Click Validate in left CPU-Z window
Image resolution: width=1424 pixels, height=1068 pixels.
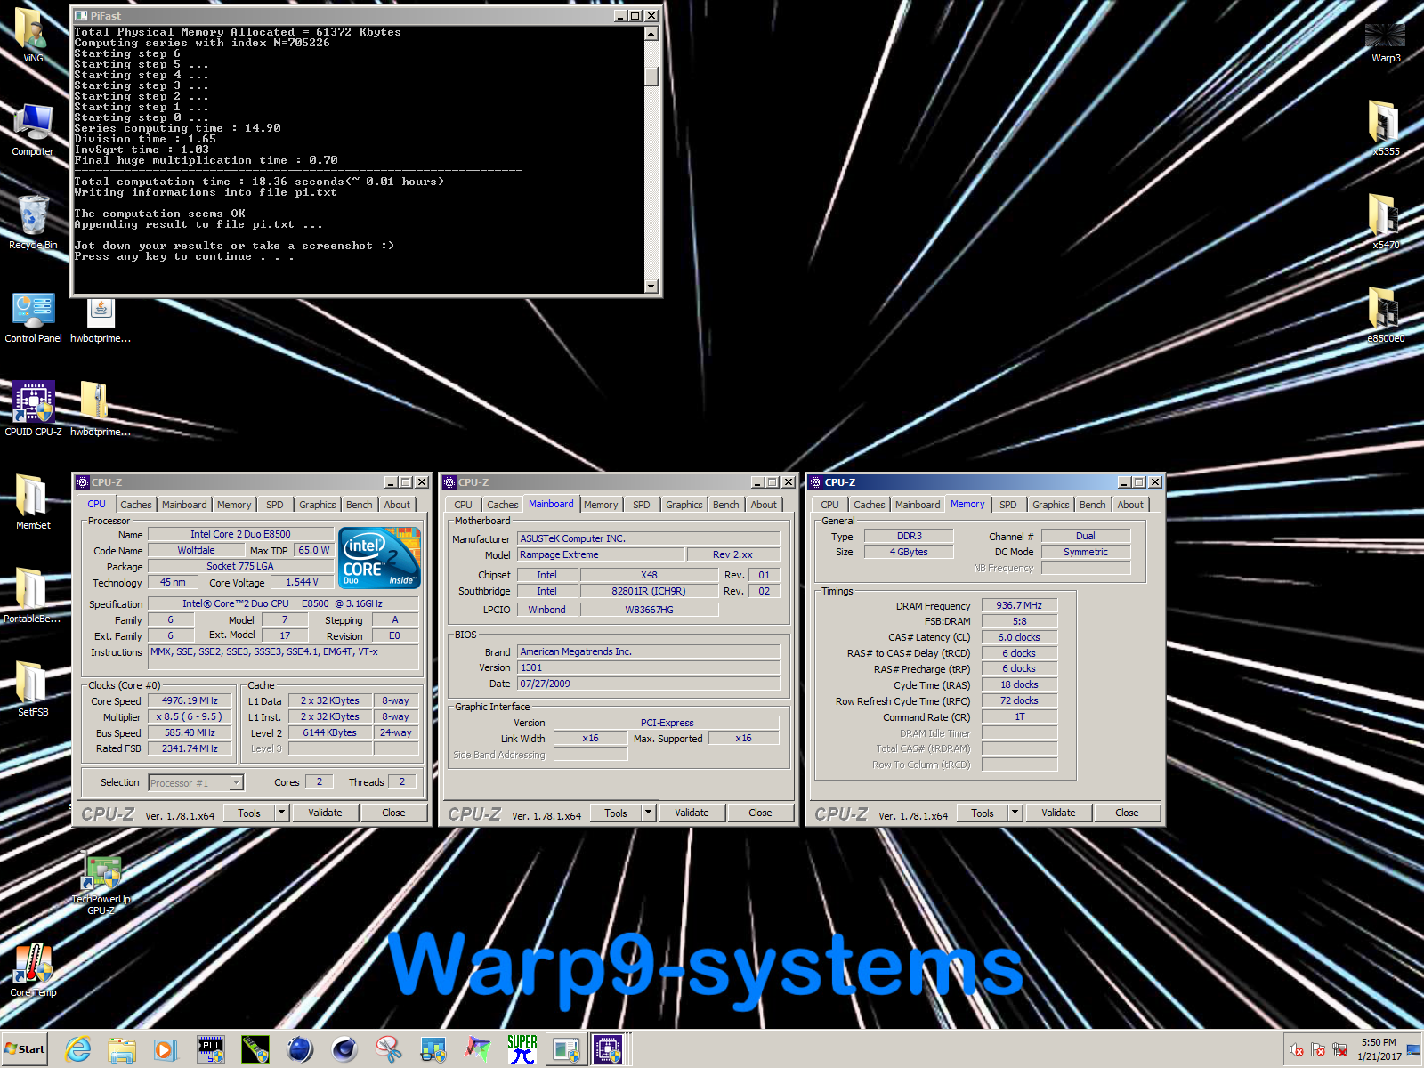pos(325,813)
